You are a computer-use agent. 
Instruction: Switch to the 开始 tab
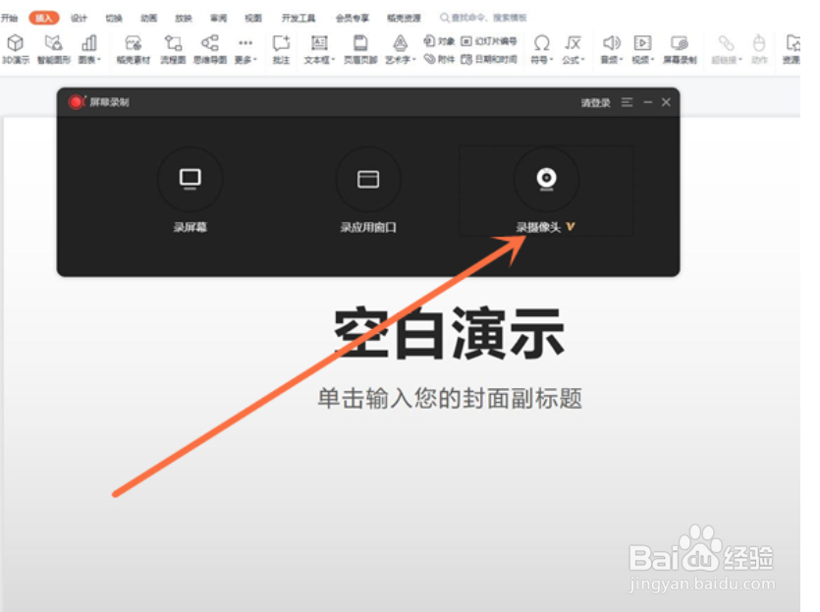9,18
